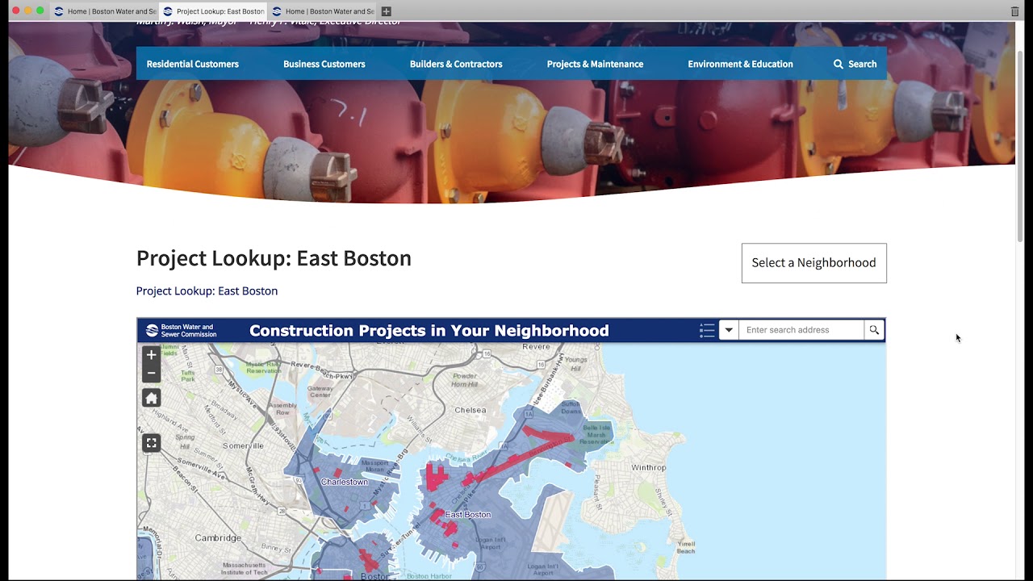Click the Charlestown label on map
This screenshot has height=581, width=1033.
click(x=345, y=482)
